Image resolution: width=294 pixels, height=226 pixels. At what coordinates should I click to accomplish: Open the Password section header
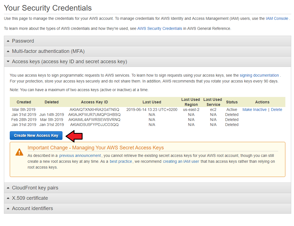pos(147,41)
